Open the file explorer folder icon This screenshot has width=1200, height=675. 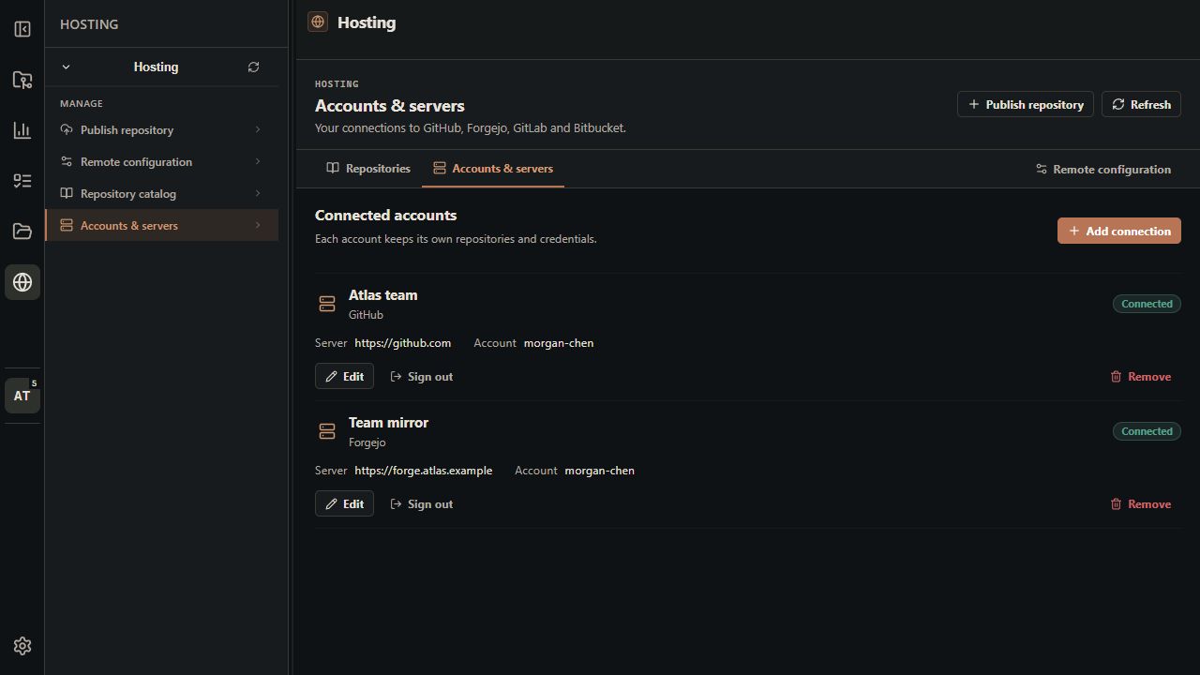[x=22, y=232]
